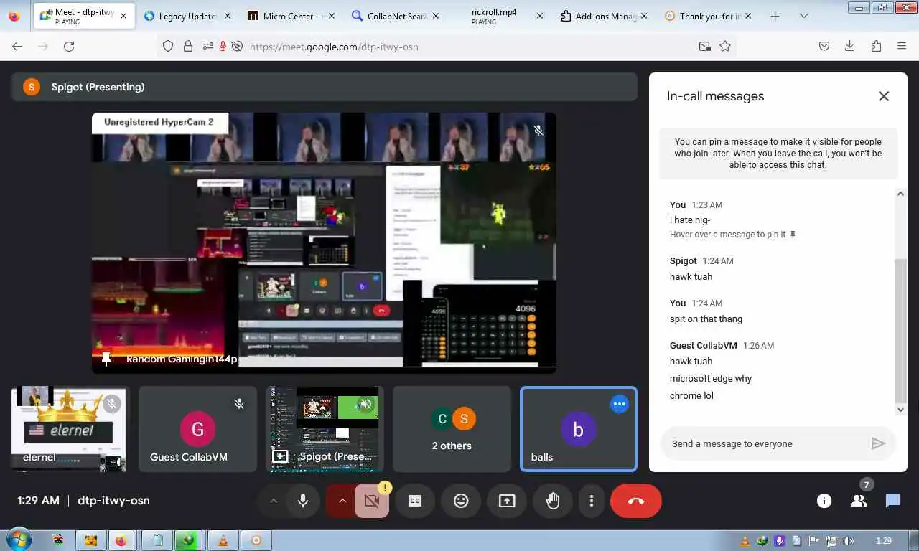The image size is (919, 551).
Task: Select the Guest CollabVM participant tile
Action: (x=197, y=429)
